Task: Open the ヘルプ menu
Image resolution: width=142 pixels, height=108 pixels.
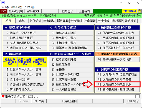Action: pyautogui.click(x=29, y=7)
